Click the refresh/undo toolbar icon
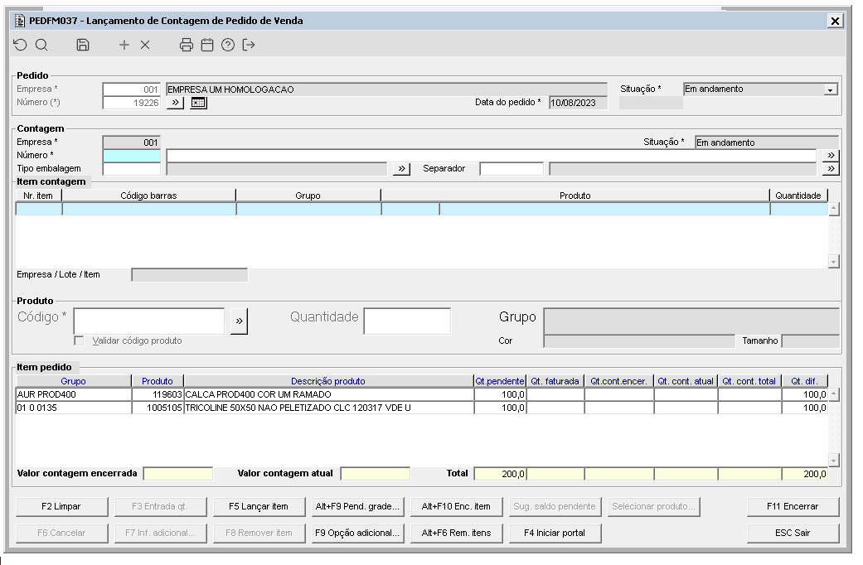The image size is (863, 565). (21, 45)
